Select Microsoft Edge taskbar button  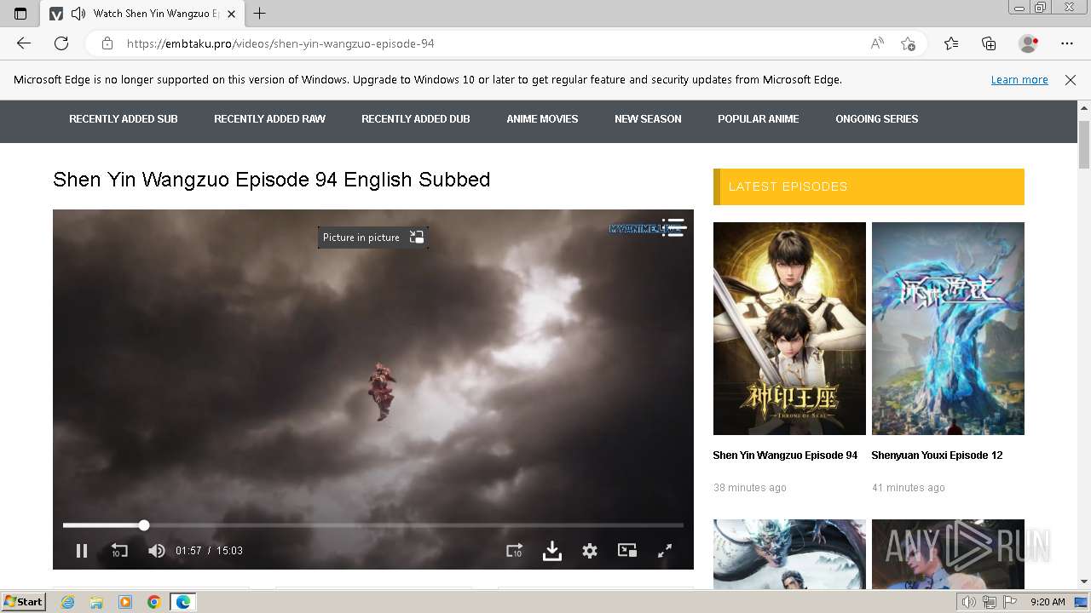(183, 602)
